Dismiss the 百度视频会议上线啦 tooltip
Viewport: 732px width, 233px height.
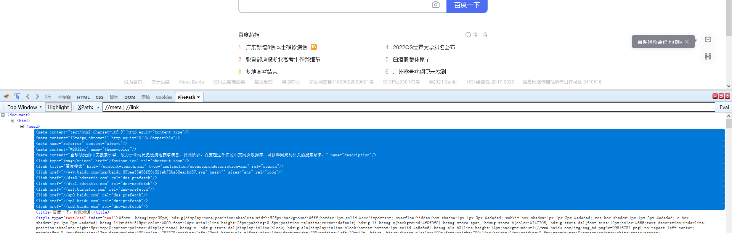[x=687, y=42]
